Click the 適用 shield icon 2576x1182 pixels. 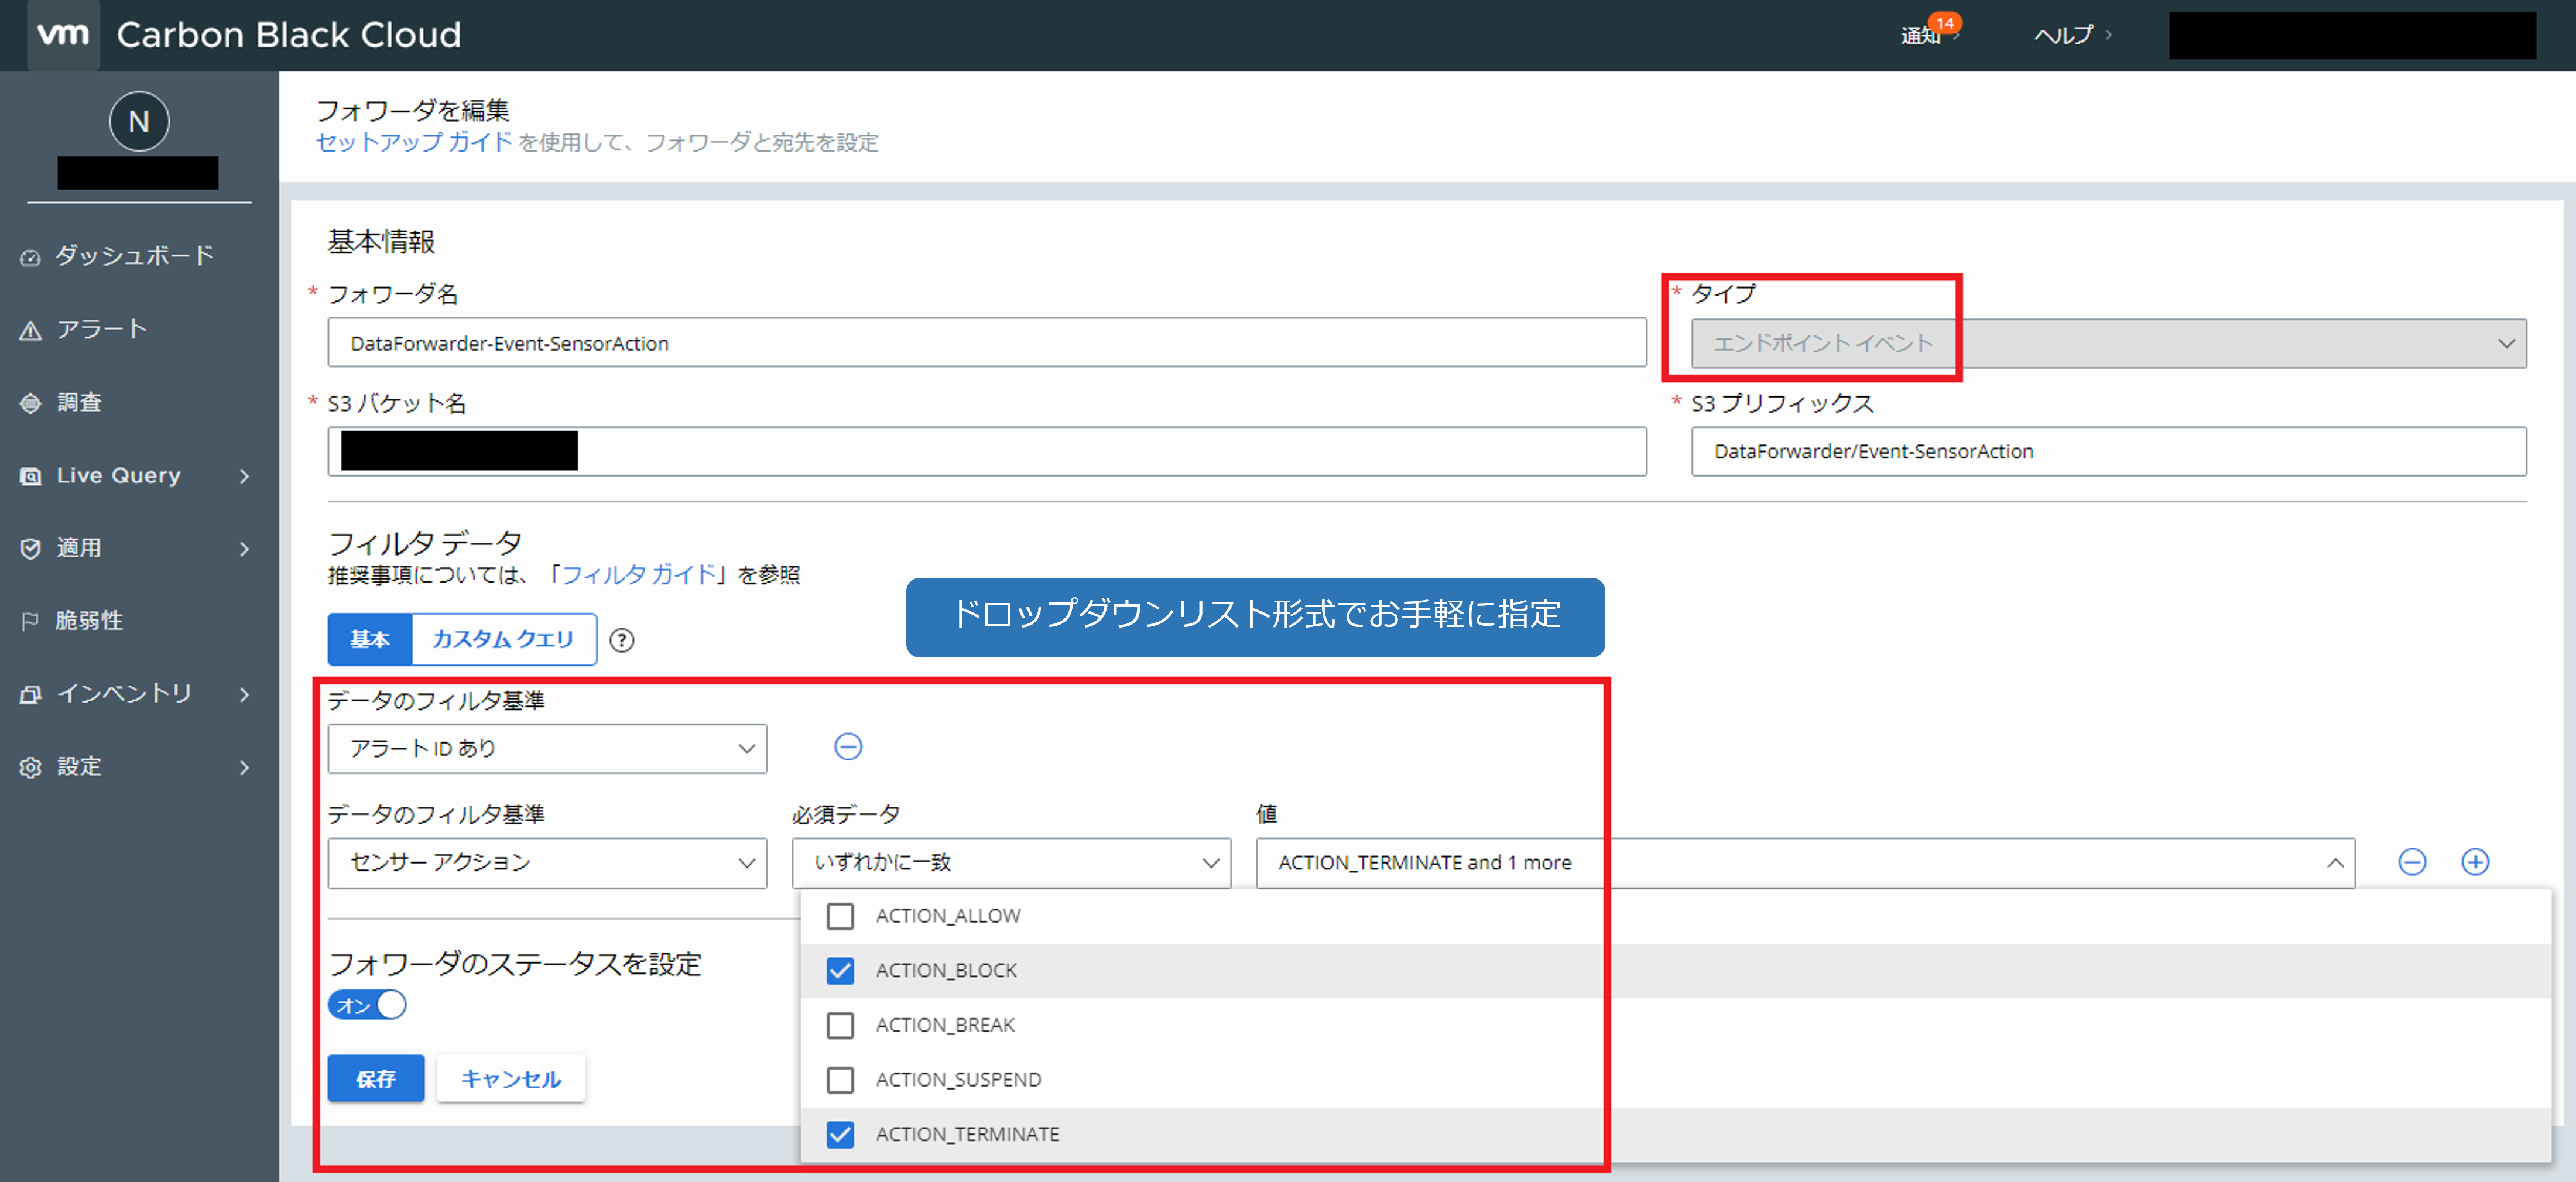click(x=31, y=548)
